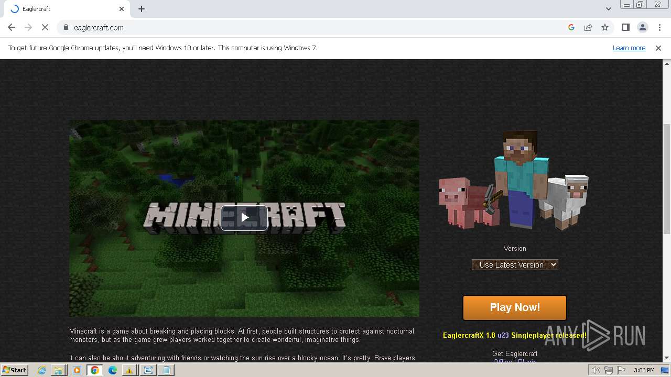Screen dimensions: 671x377
Task: Open Microsoft Edge from the taskbar
Action: (x=112, y=370)
